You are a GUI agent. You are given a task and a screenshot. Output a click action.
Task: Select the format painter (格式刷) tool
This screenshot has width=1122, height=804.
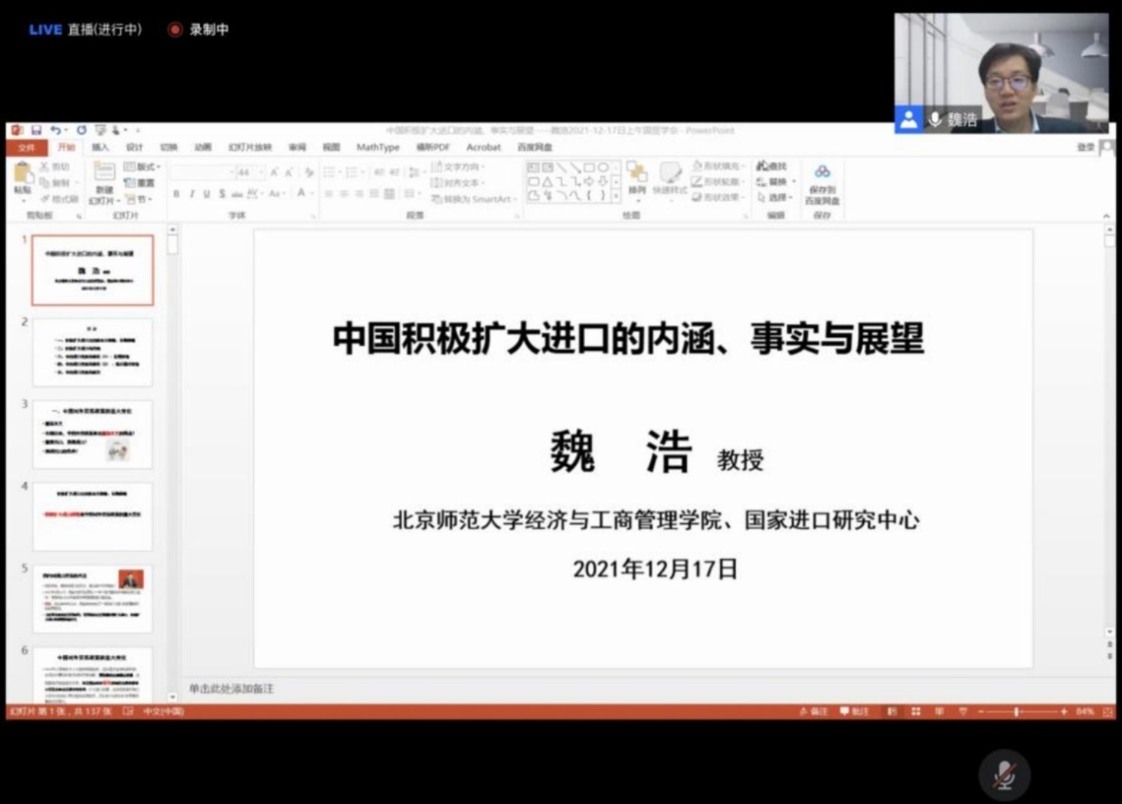62,198
